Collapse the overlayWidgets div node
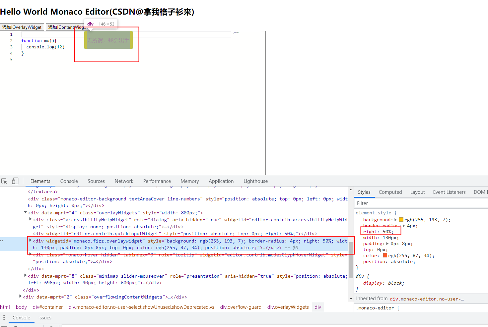Image resolution: width=488 pixels, height=327 pixels. point(25,212)
